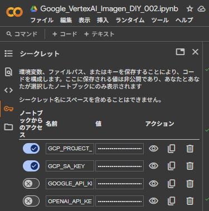The width and height of the screenshot is (209, 211).
Task: Open the code snippets sidebar icon
Action: 8,90
